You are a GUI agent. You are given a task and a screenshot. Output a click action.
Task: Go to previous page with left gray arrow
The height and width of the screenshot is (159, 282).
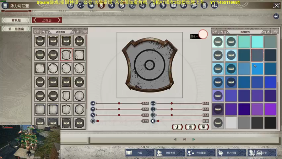click(175, 139)
